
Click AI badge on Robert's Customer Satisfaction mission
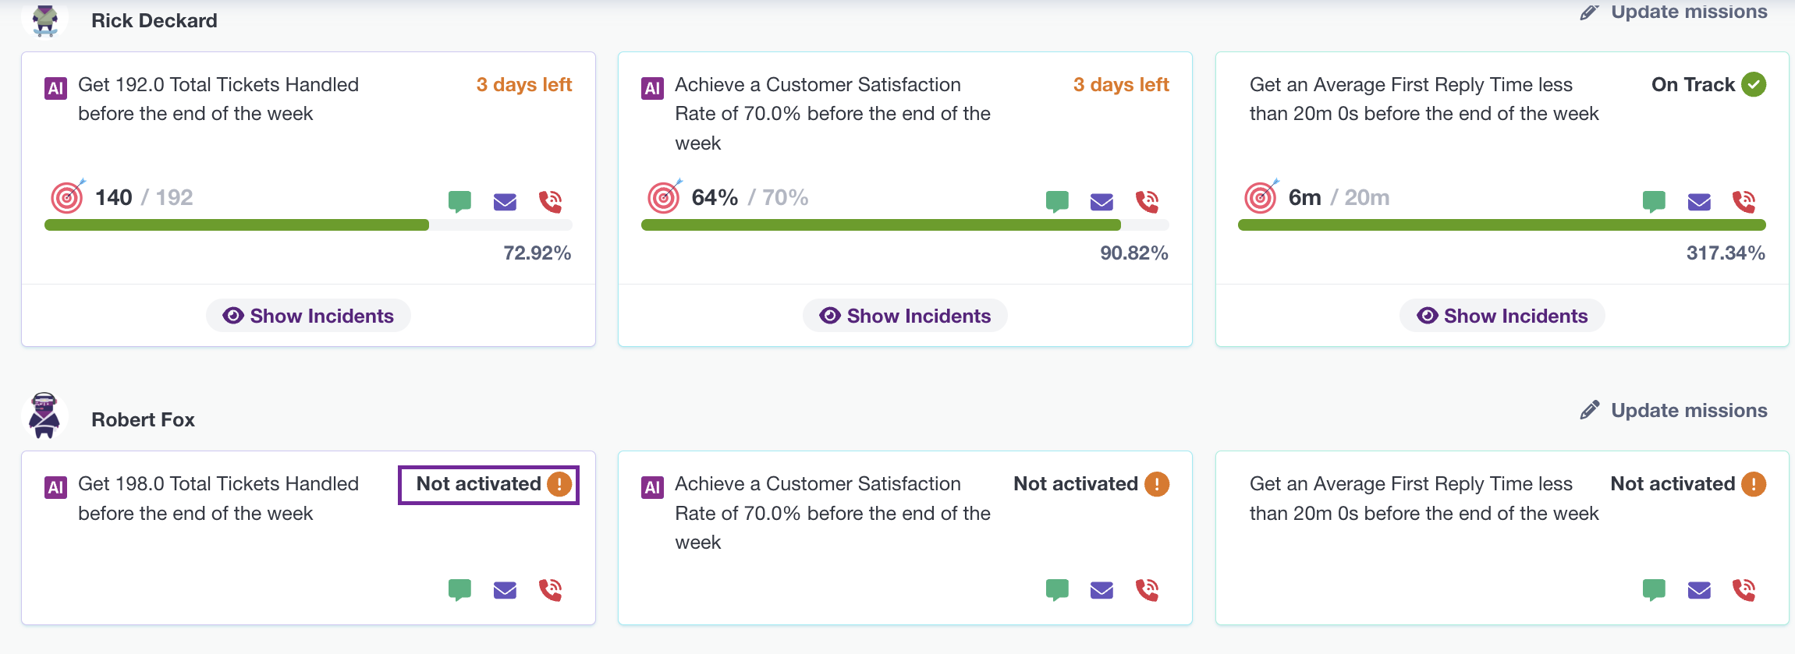tap(652, 488)
